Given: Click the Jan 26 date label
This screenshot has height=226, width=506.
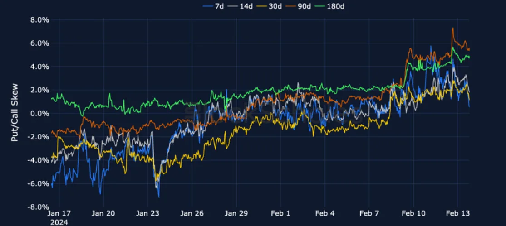Looking at the screenshot, I should tap(192, 214).
